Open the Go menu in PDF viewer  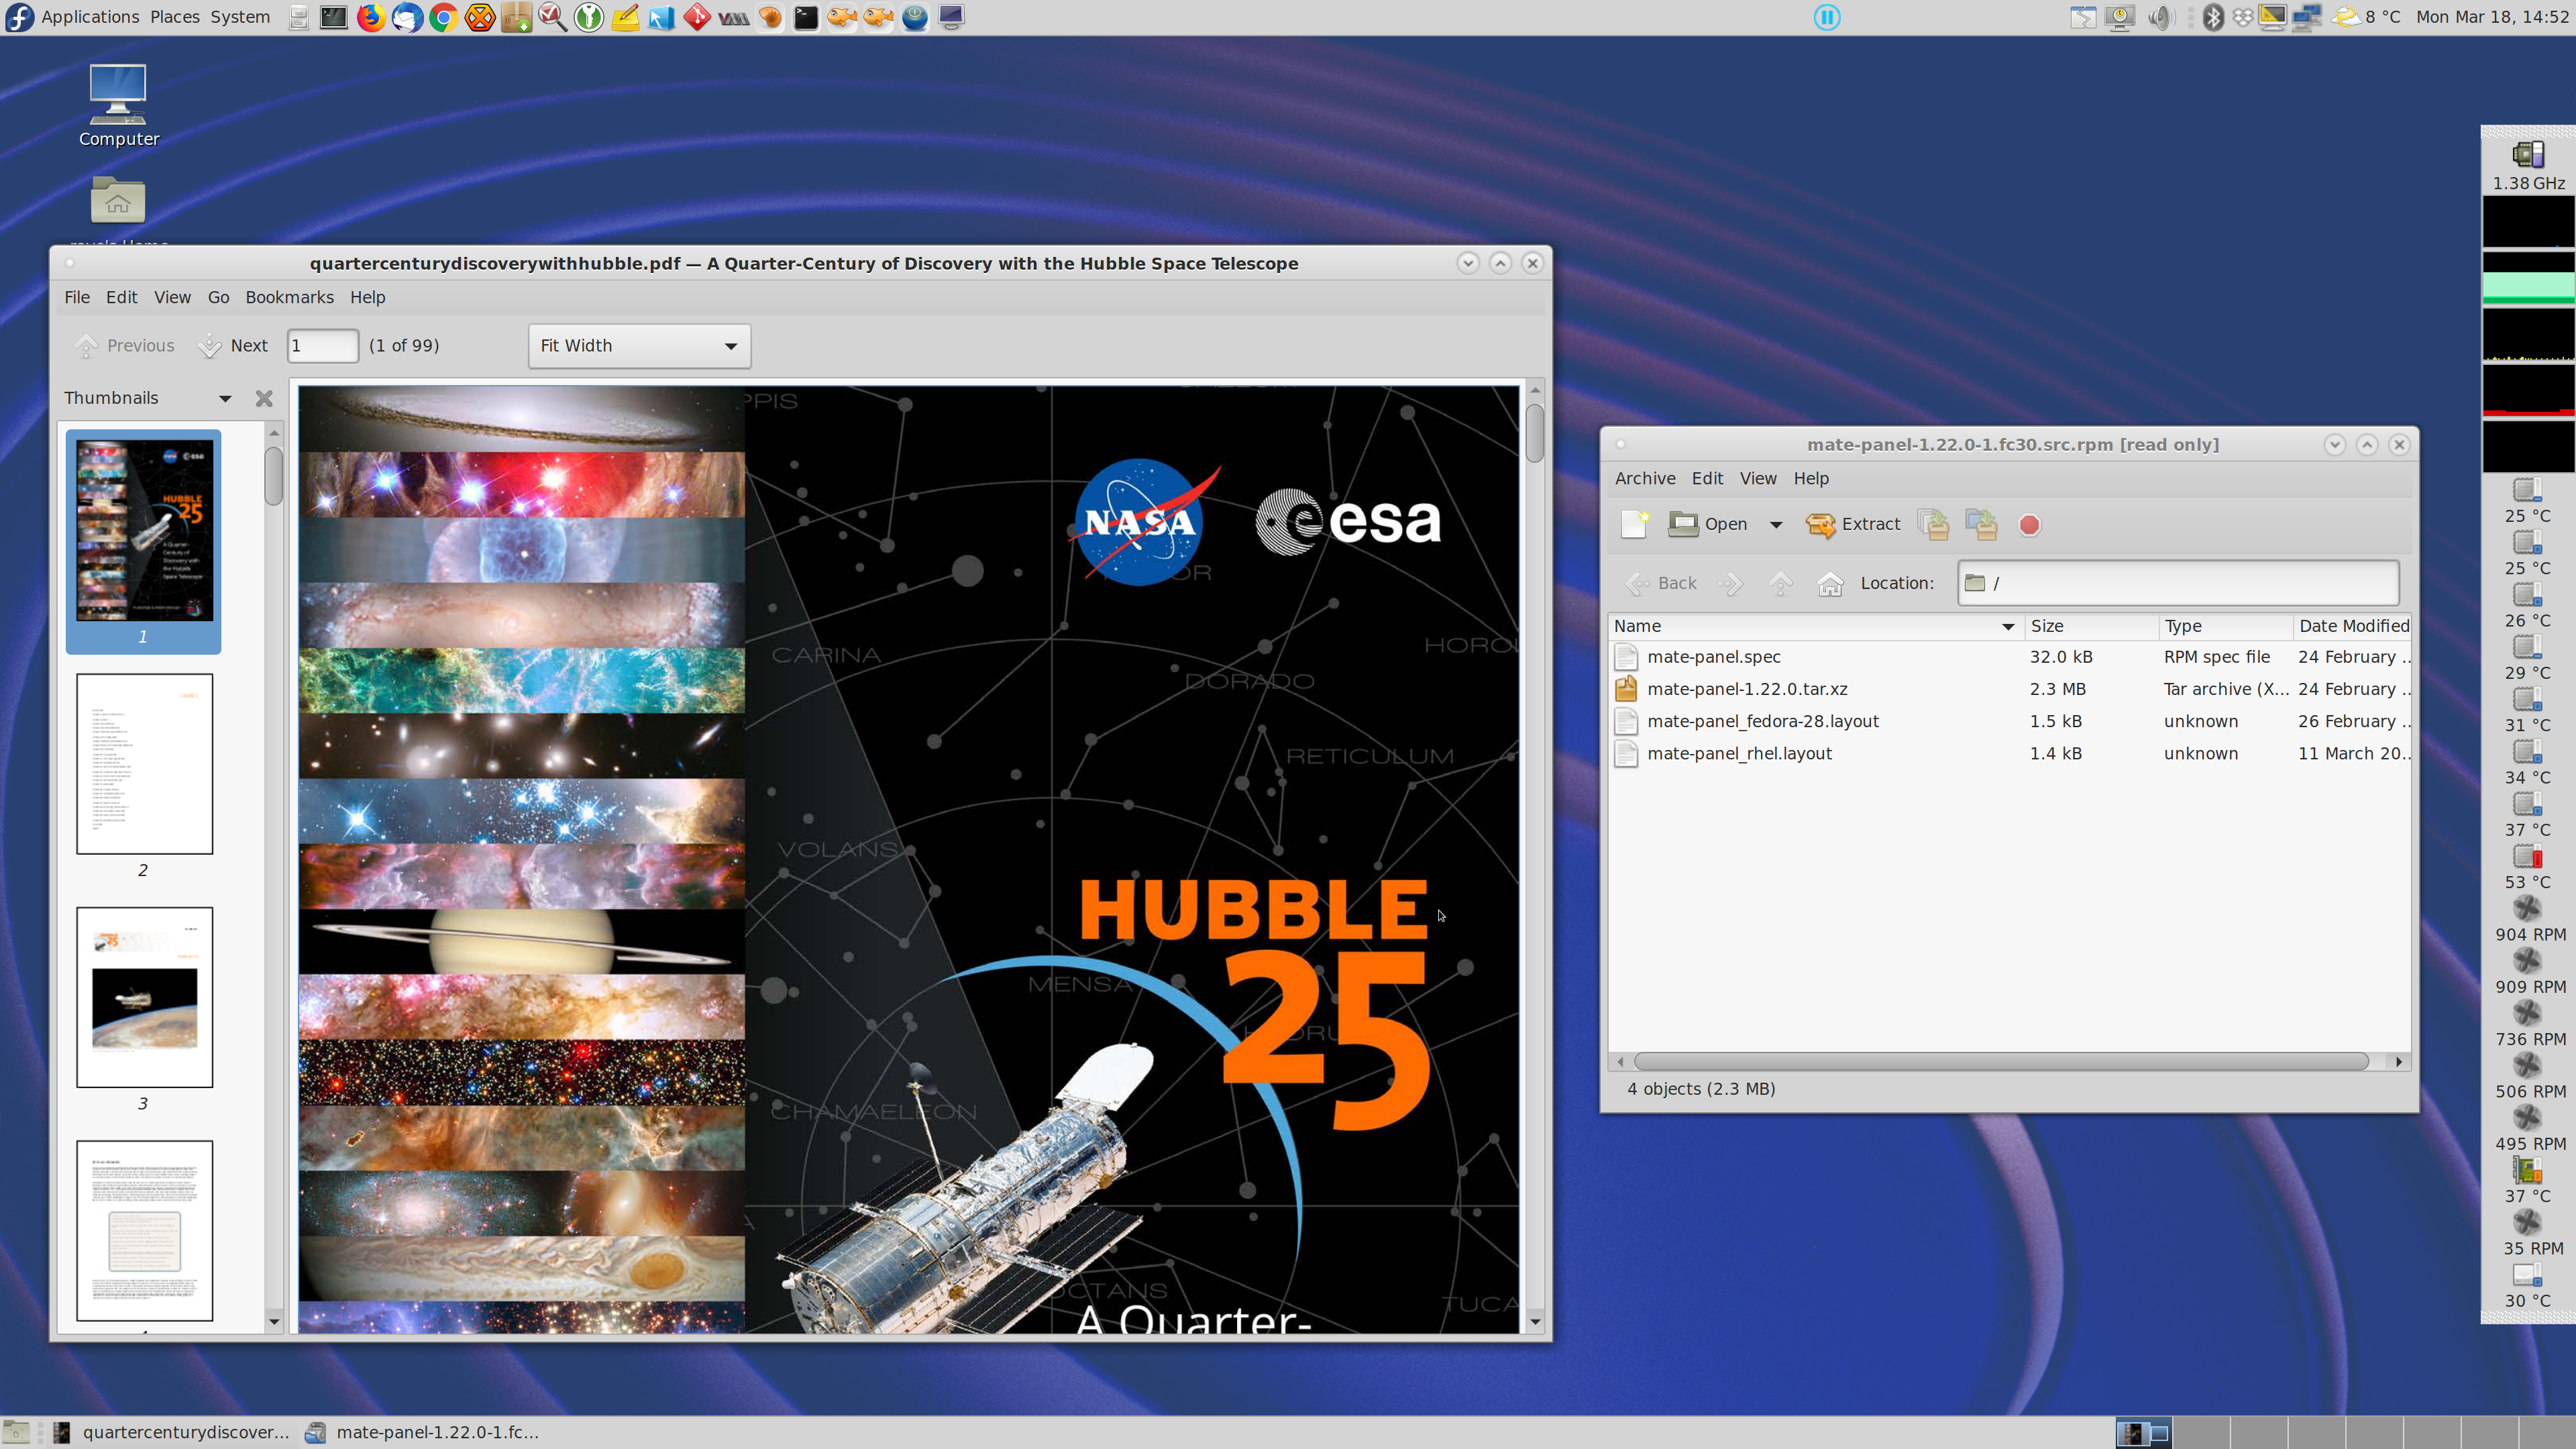218,297
